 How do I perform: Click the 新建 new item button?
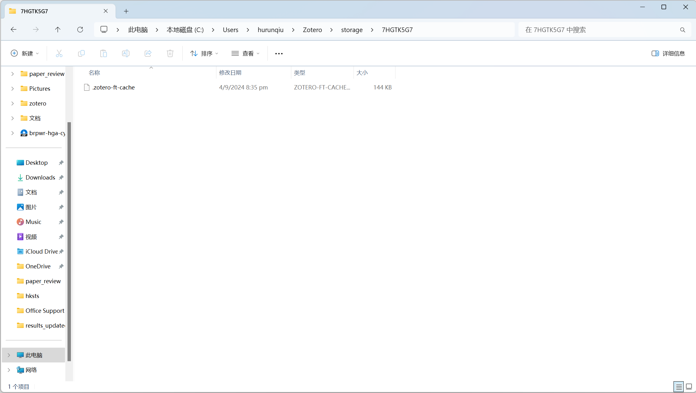pos(25,54)
